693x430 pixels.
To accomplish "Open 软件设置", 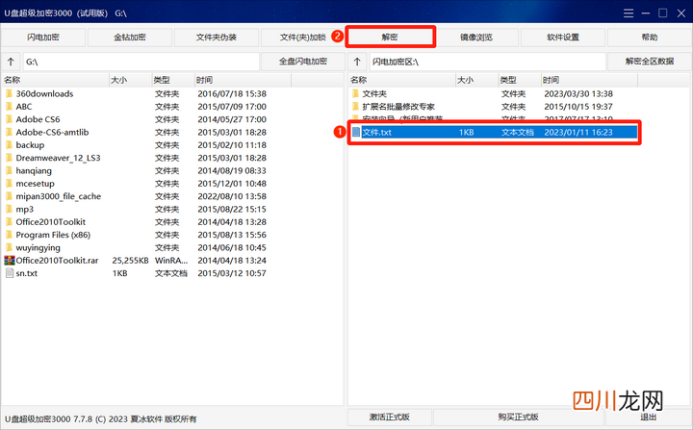I will [x=563, y=38].
